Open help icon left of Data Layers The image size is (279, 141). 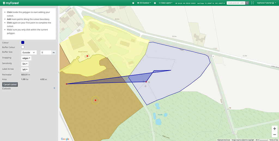click(x=155, y=3)
